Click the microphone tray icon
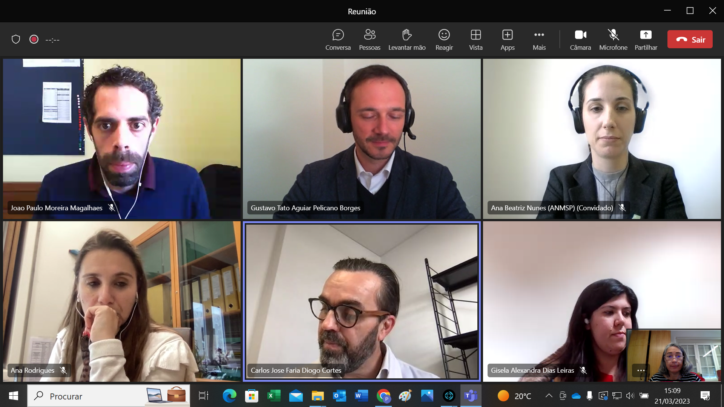Screen dimensions: 724x407 coord(590,396)
